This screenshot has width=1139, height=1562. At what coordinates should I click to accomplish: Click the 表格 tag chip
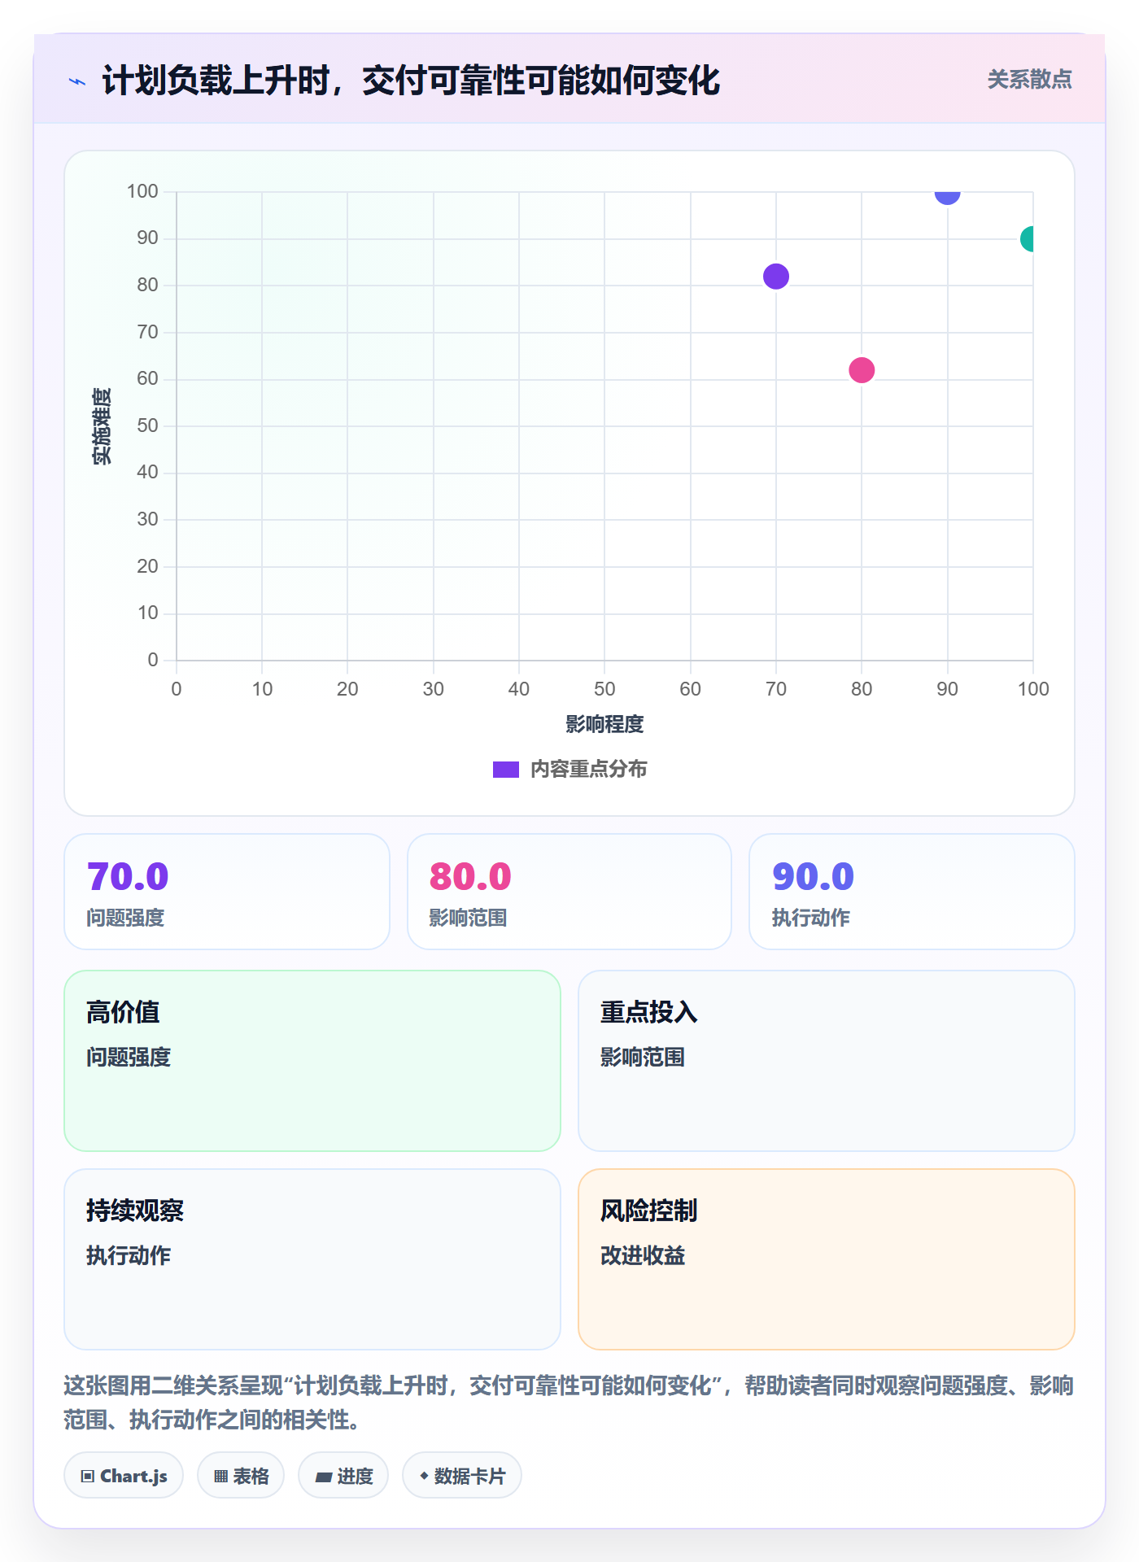(x=241, y=1476)
